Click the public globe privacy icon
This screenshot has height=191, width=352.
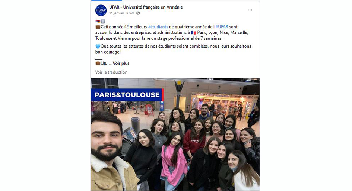[138, 13]
